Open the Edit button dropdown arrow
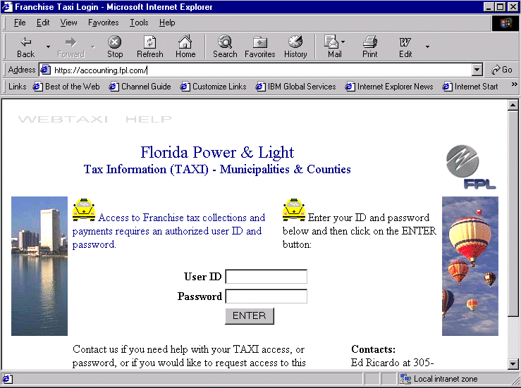Image resolution: width=521 pixels, height=388 pixels. (x=427, y=46)
